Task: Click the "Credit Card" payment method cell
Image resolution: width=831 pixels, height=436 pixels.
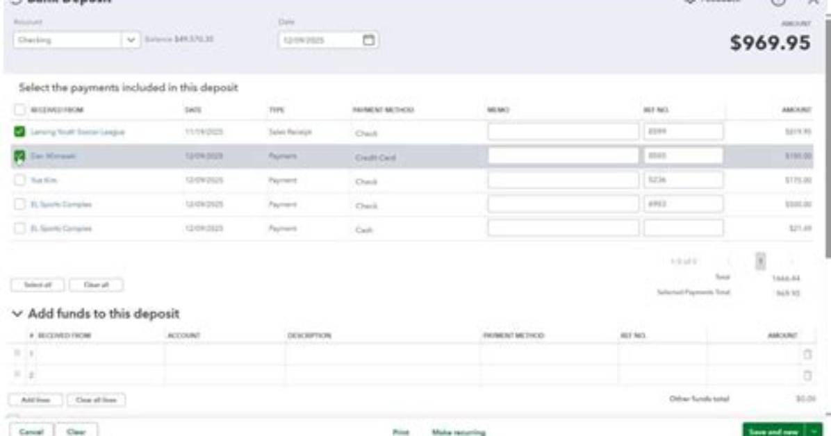Action: point(375,158)
